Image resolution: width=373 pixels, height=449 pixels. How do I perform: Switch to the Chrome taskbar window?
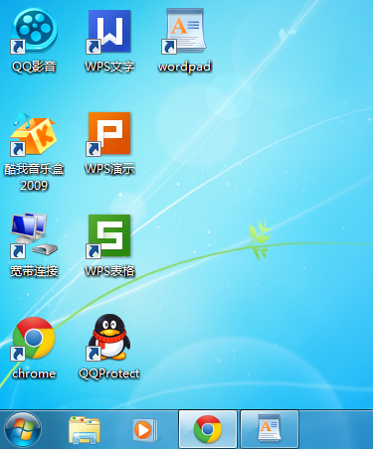click(208, 429)
